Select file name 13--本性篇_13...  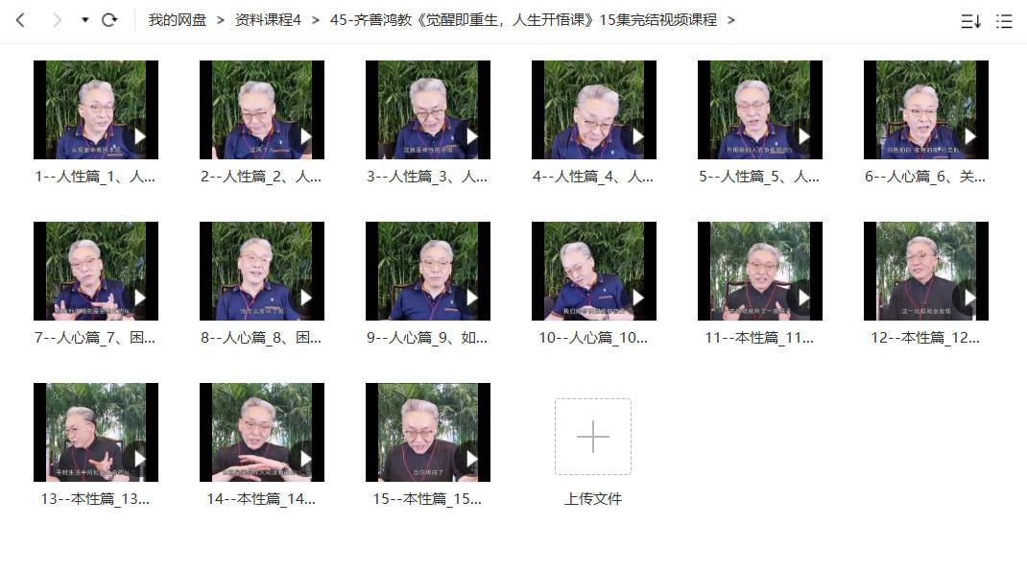pyautogui.click(x=95, y=499)
